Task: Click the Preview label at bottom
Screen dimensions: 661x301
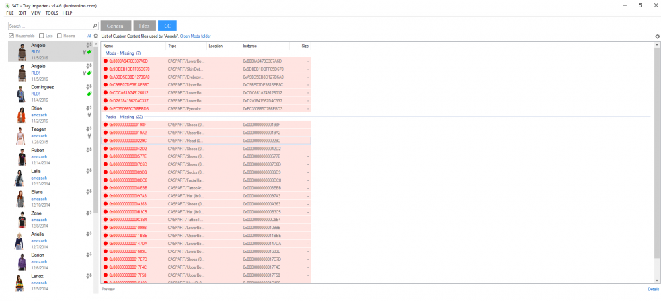Action: (108, 289)
